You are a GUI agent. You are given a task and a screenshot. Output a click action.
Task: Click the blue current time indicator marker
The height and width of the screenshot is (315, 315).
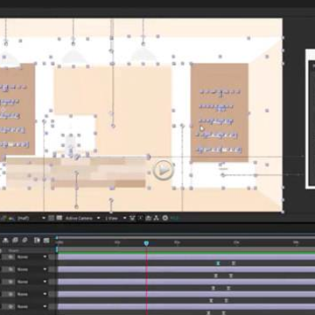point(146,243)
